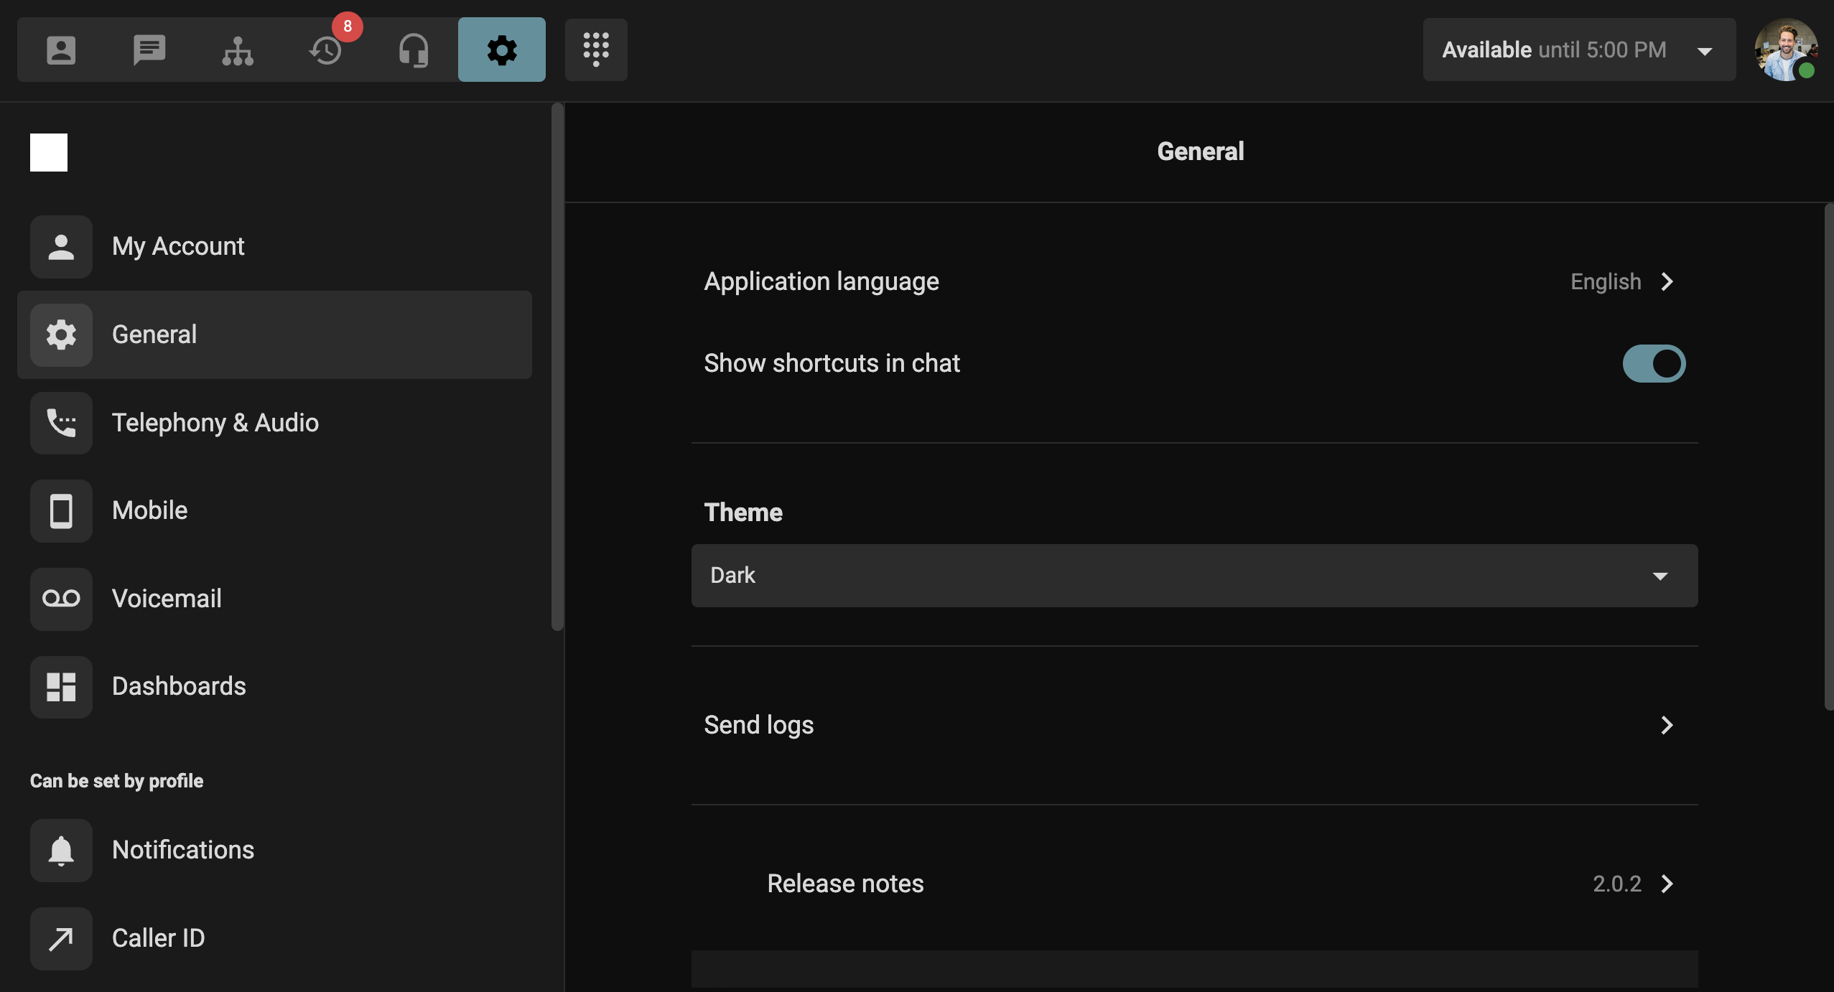Open the dialpad keypad icon
Viewport: 1834px width, 992px height.
pos(596,50)
